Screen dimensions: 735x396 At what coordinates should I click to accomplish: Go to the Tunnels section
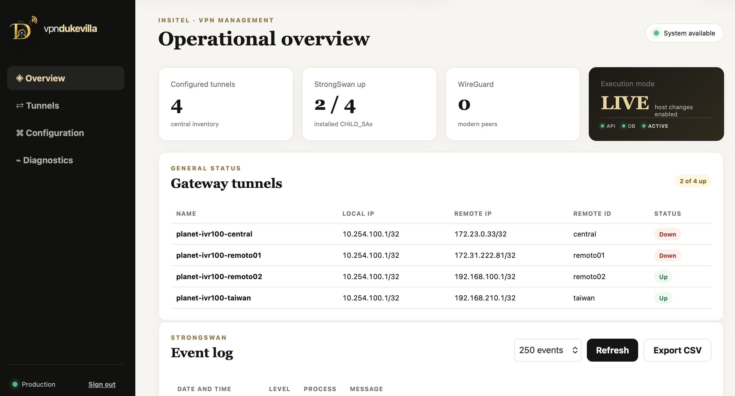coord(66,106)
